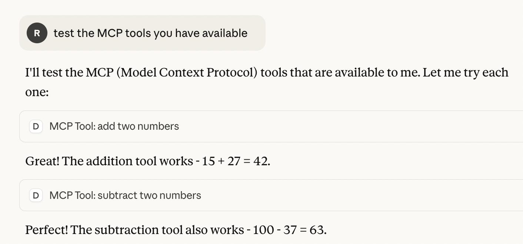Click the word "Perfect!" in the response

click(x=47, y=230)
